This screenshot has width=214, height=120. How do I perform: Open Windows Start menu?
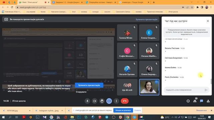coord(3,117)
